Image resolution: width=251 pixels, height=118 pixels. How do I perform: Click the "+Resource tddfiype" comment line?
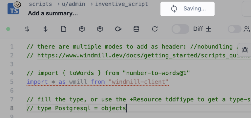coord(139,99)
